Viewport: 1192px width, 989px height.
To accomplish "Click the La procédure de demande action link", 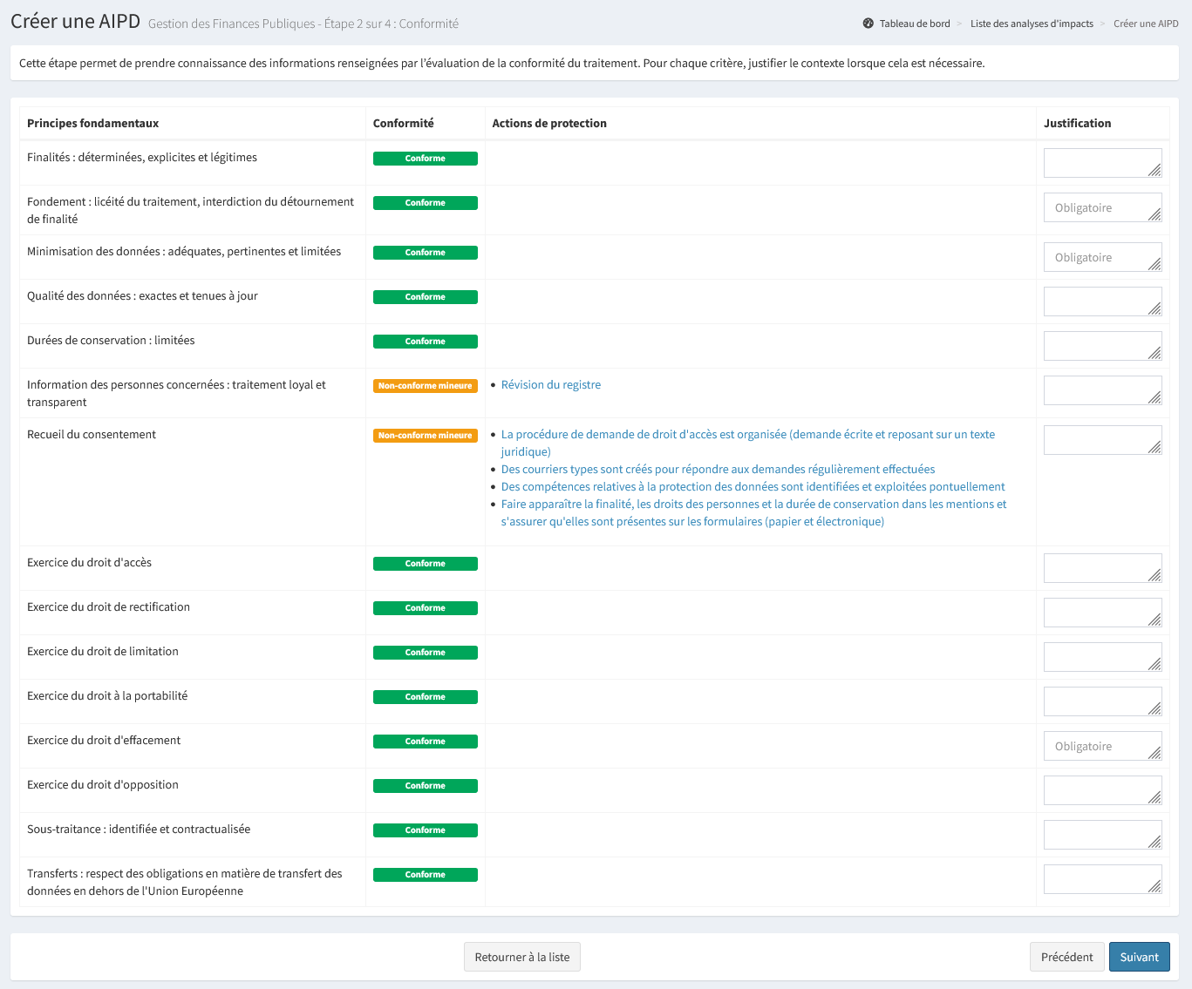I will point(747,435).
